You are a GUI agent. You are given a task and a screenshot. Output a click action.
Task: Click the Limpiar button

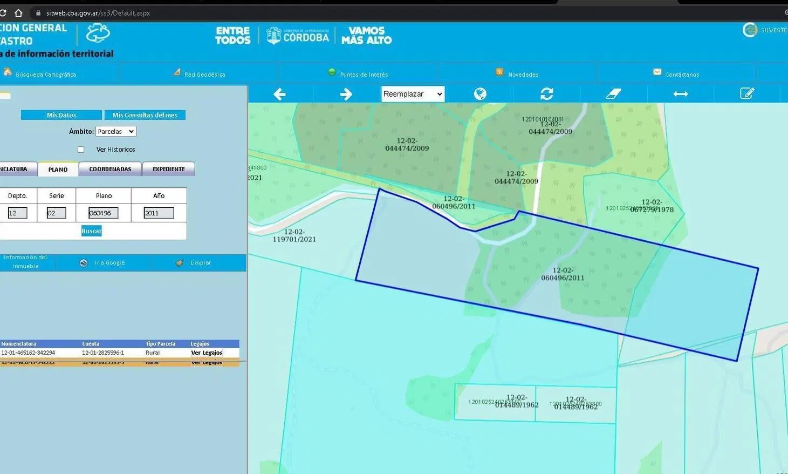coord(201,263)
